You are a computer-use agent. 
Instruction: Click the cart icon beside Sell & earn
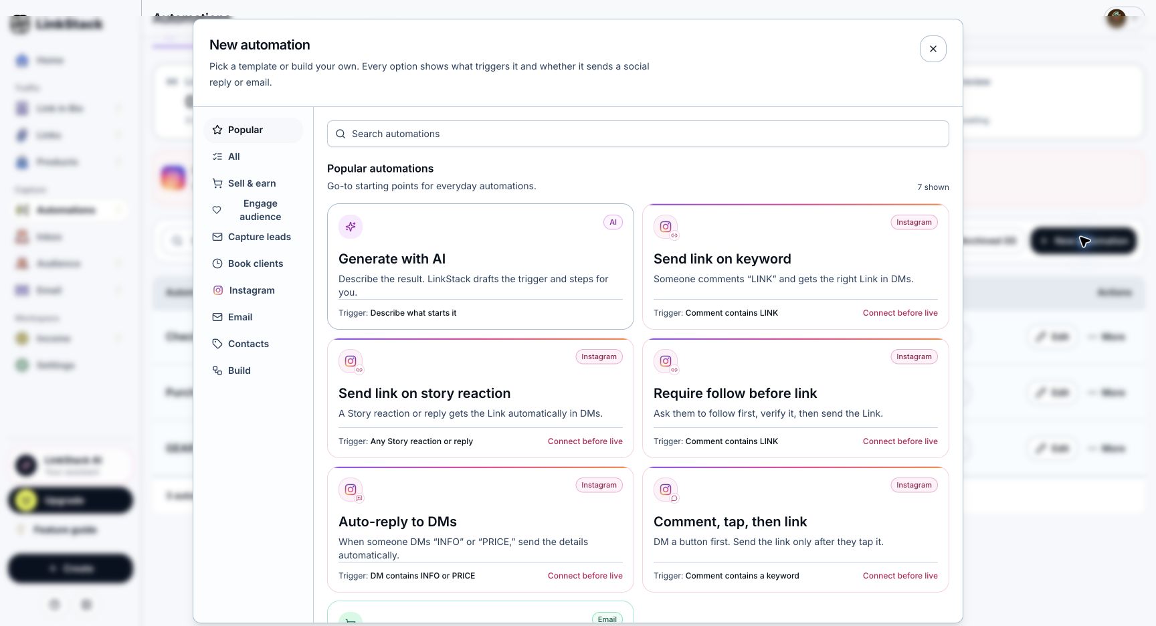click(x=217, y=183)
